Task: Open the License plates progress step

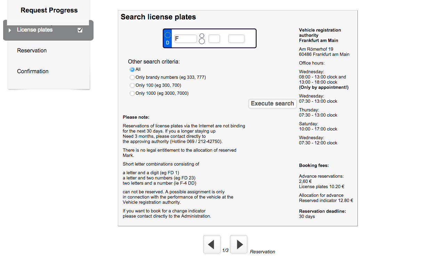Action: (x=35, y=30)
